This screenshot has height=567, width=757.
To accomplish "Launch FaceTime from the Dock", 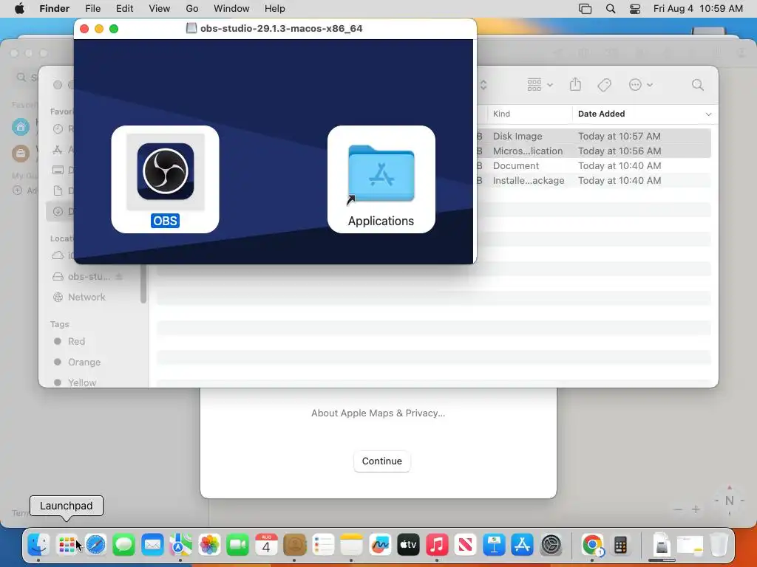I will (237, 545).
